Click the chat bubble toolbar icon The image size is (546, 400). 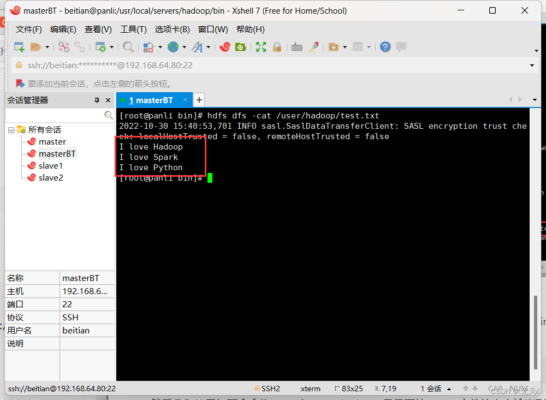[401, 46]
